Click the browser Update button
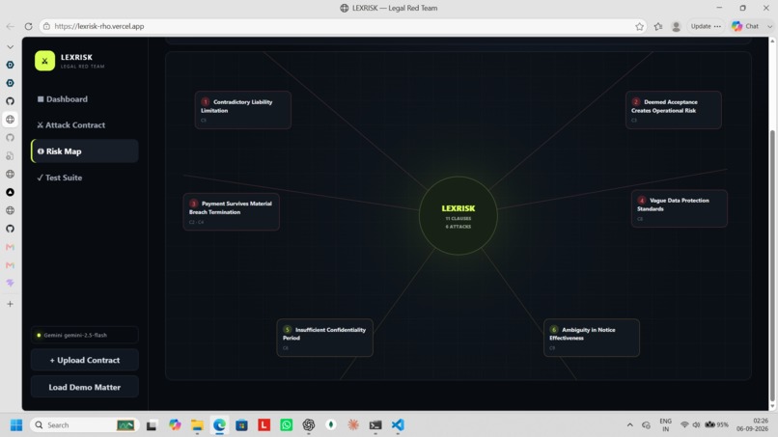 coord(706,26)
